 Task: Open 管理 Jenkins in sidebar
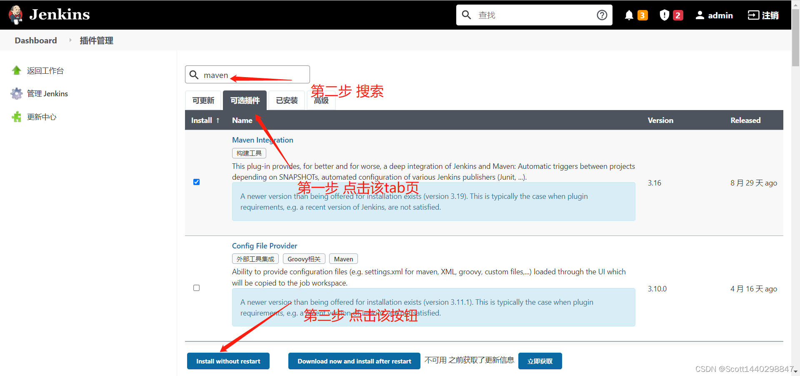[47, 94]
